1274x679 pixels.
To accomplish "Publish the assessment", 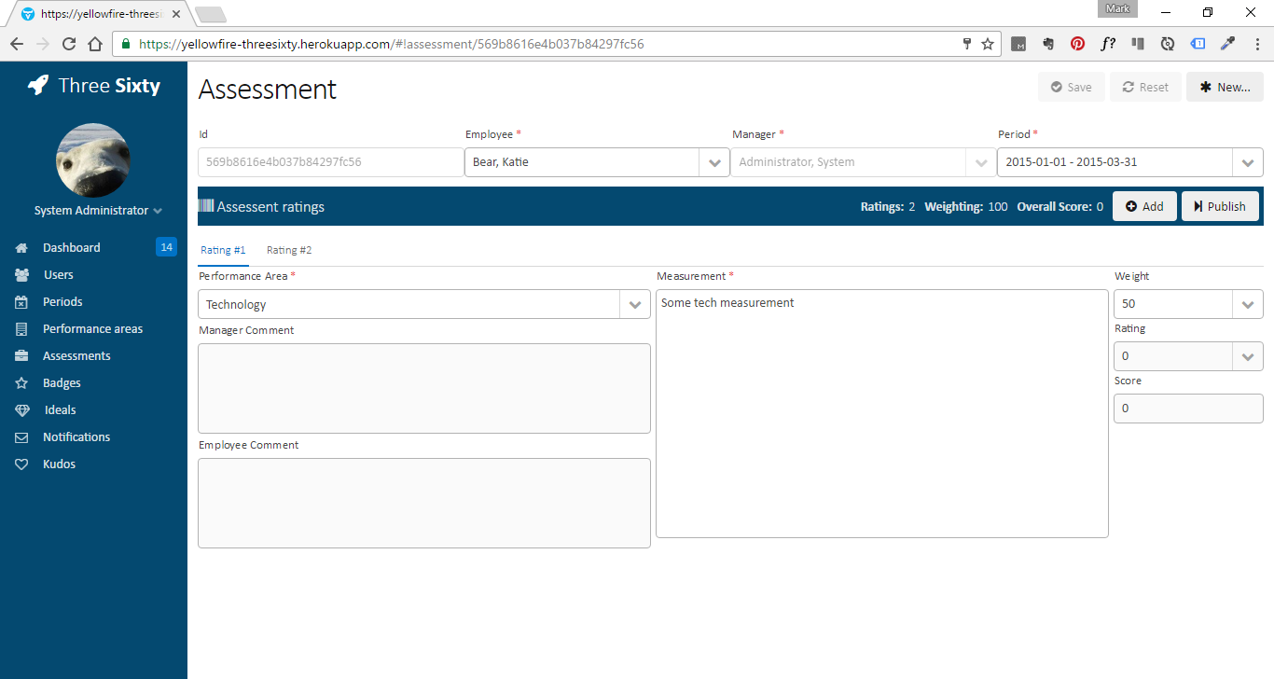I will [x=1220, y=206].
